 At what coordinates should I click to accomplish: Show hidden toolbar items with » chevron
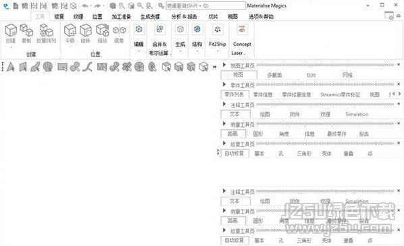tap(215, 67)
